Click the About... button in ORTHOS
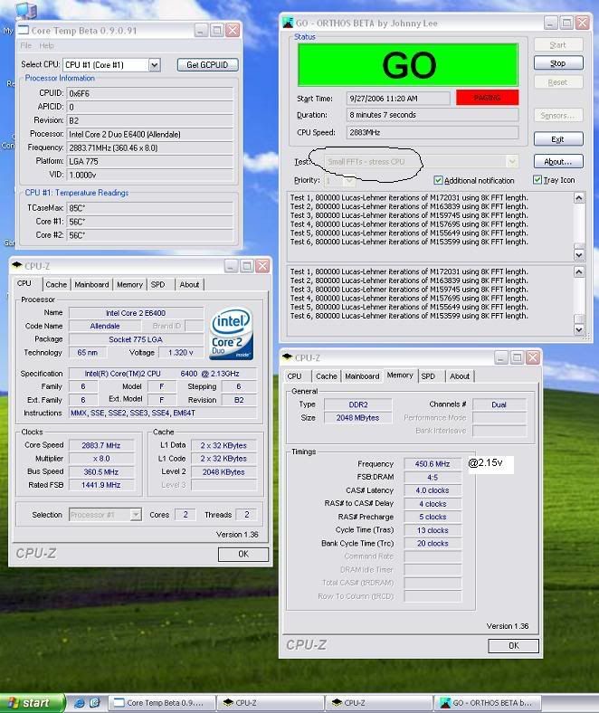The width and height of the screenshot is (599, 713). click(558, 161)
